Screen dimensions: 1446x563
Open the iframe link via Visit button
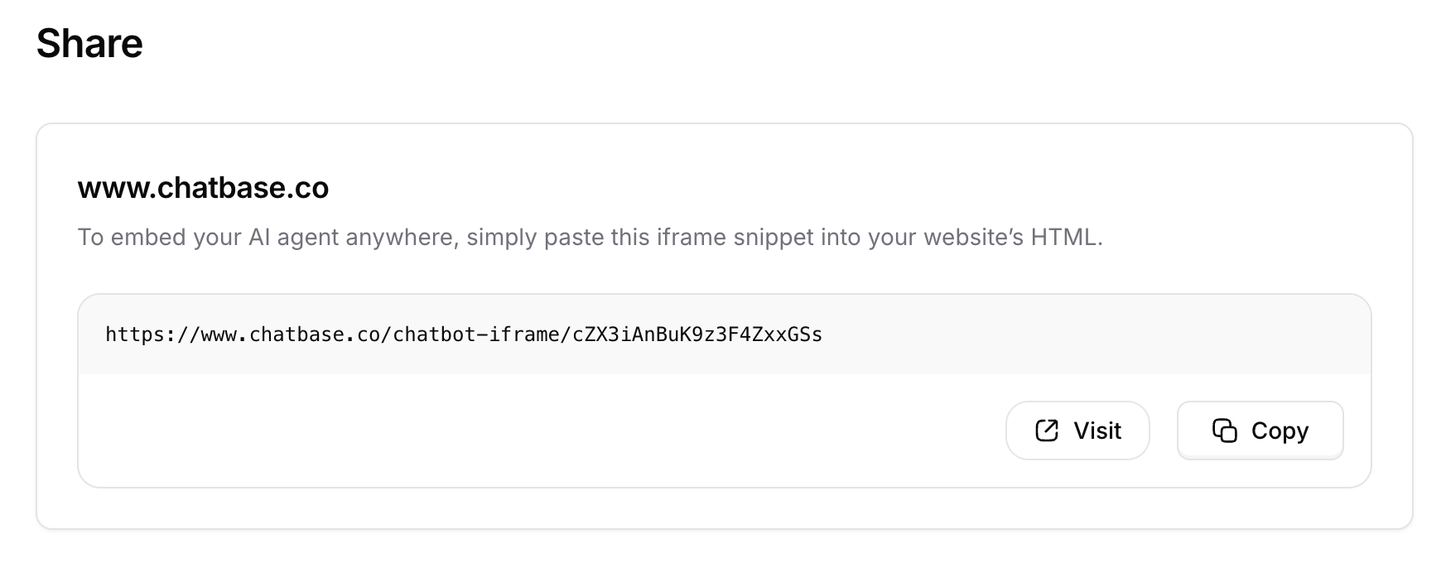(x=1077, y=431)
